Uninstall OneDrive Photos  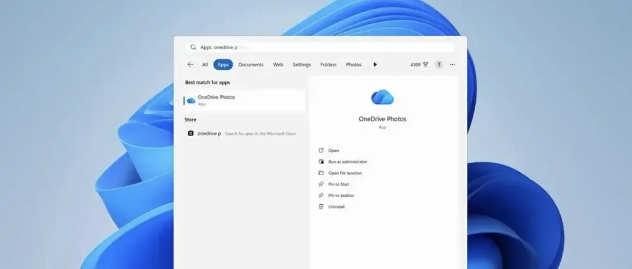point(336,207)
